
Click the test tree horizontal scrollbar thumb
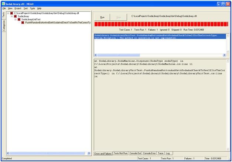click(48, 153)
